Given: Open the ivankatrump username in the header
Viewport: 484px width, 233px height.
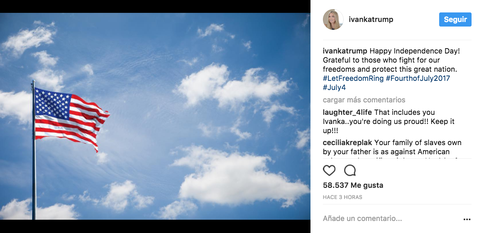Looking at the screenshot, I should (x=371, y=19).
